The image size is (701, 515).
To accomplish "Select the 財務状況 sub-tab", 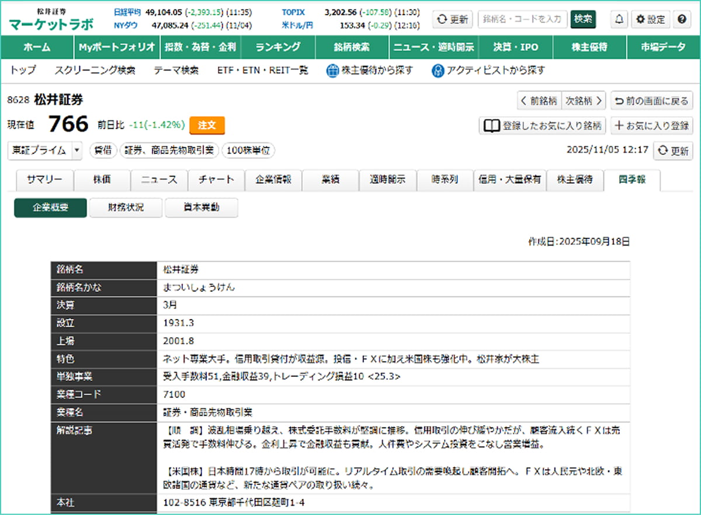I will [126, 208].
